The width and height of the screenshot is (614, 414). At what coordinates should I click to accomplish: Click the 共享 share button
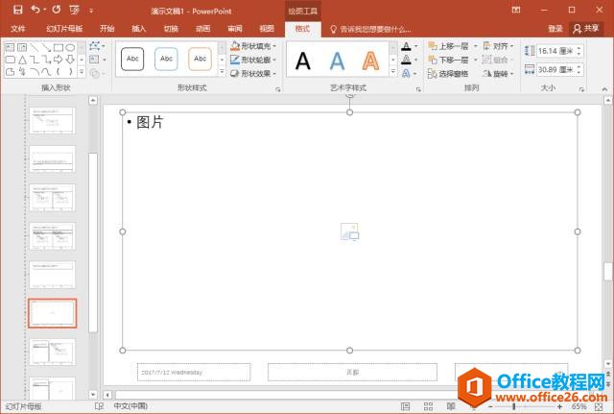coord(586,28)
